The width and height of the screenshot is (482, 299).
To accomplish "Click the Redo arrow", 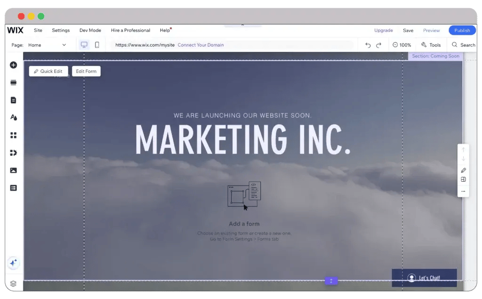I will coord(378,45).
